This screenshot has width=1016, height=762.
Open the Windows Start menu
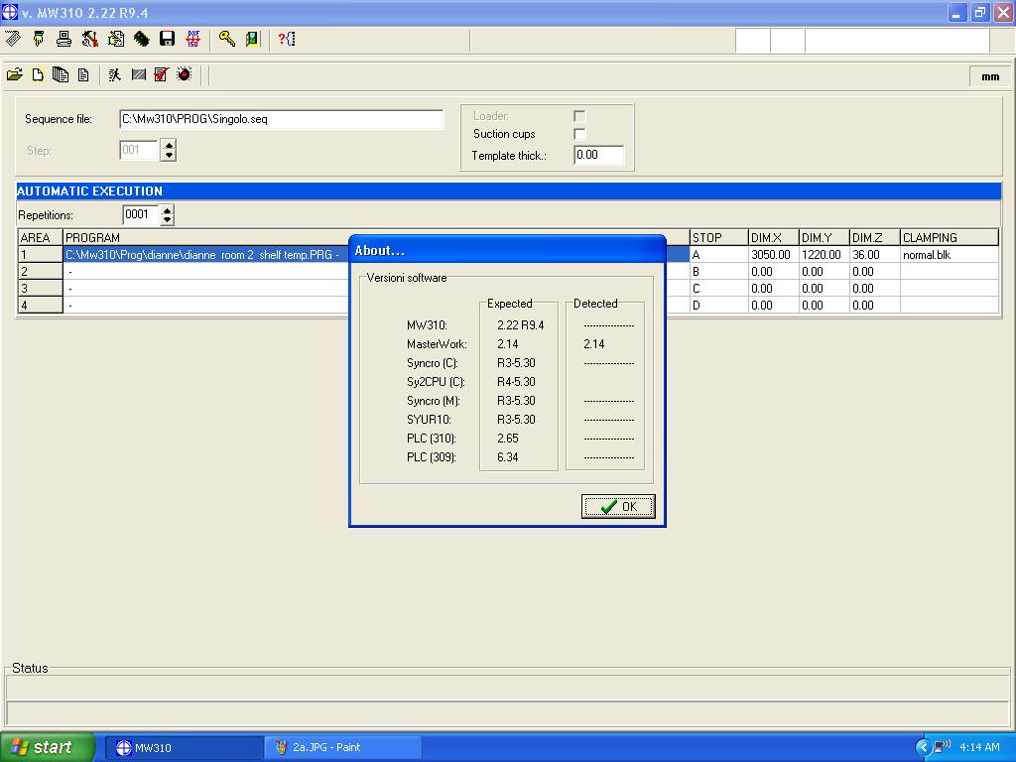click(x=48, y=747)
